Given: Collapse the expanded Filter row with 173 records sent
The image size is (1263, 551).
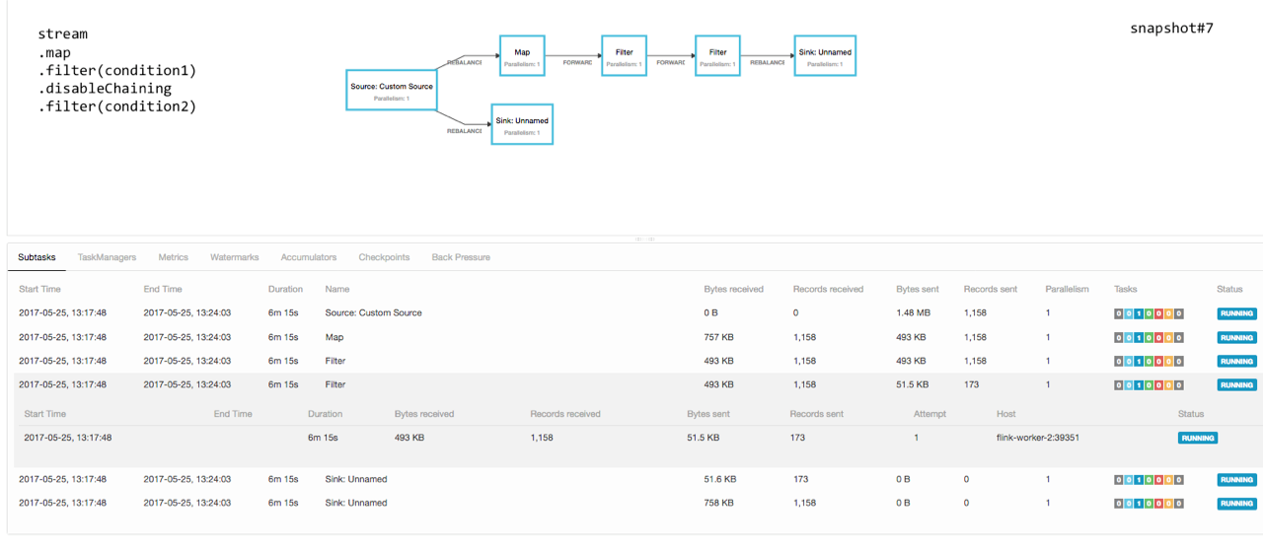Looking at the screenshot, I should coord(335,384).
